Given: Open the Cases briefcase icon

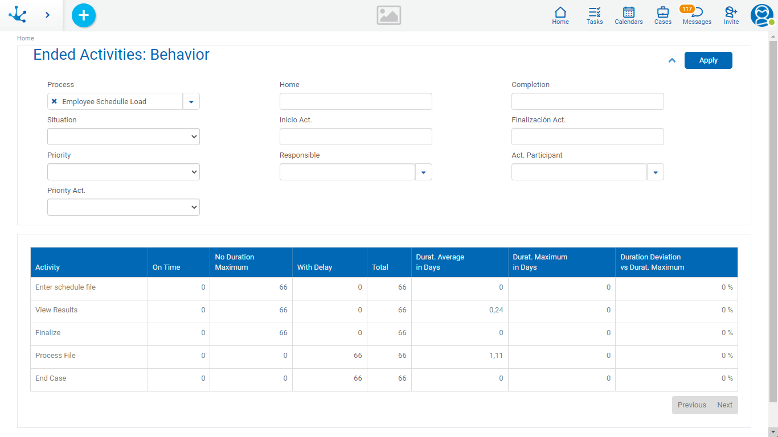Looking at the screenshot, I should [x=663, y=15].
